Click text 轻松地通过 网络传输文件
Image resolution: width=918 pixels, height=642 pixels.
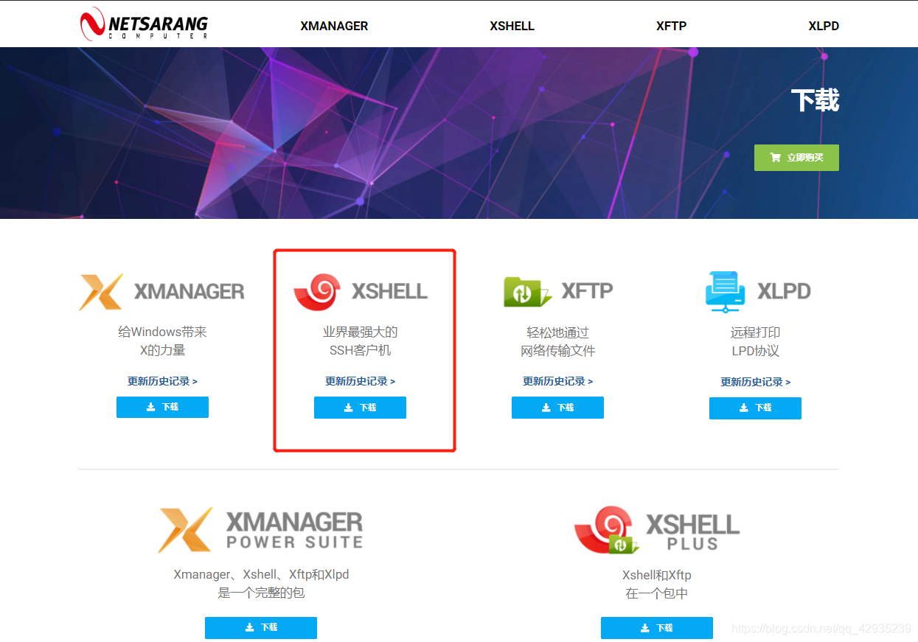point(557,342)
